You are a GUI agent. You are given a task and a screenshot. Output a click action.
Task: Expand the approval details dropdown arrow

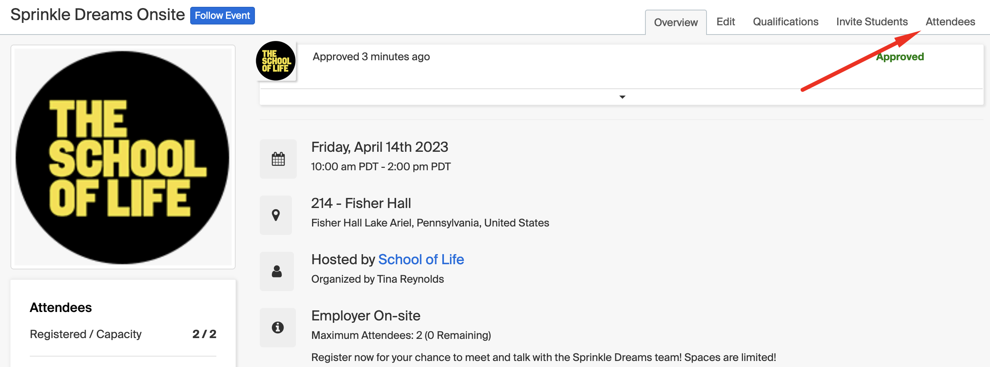(622, 97)
